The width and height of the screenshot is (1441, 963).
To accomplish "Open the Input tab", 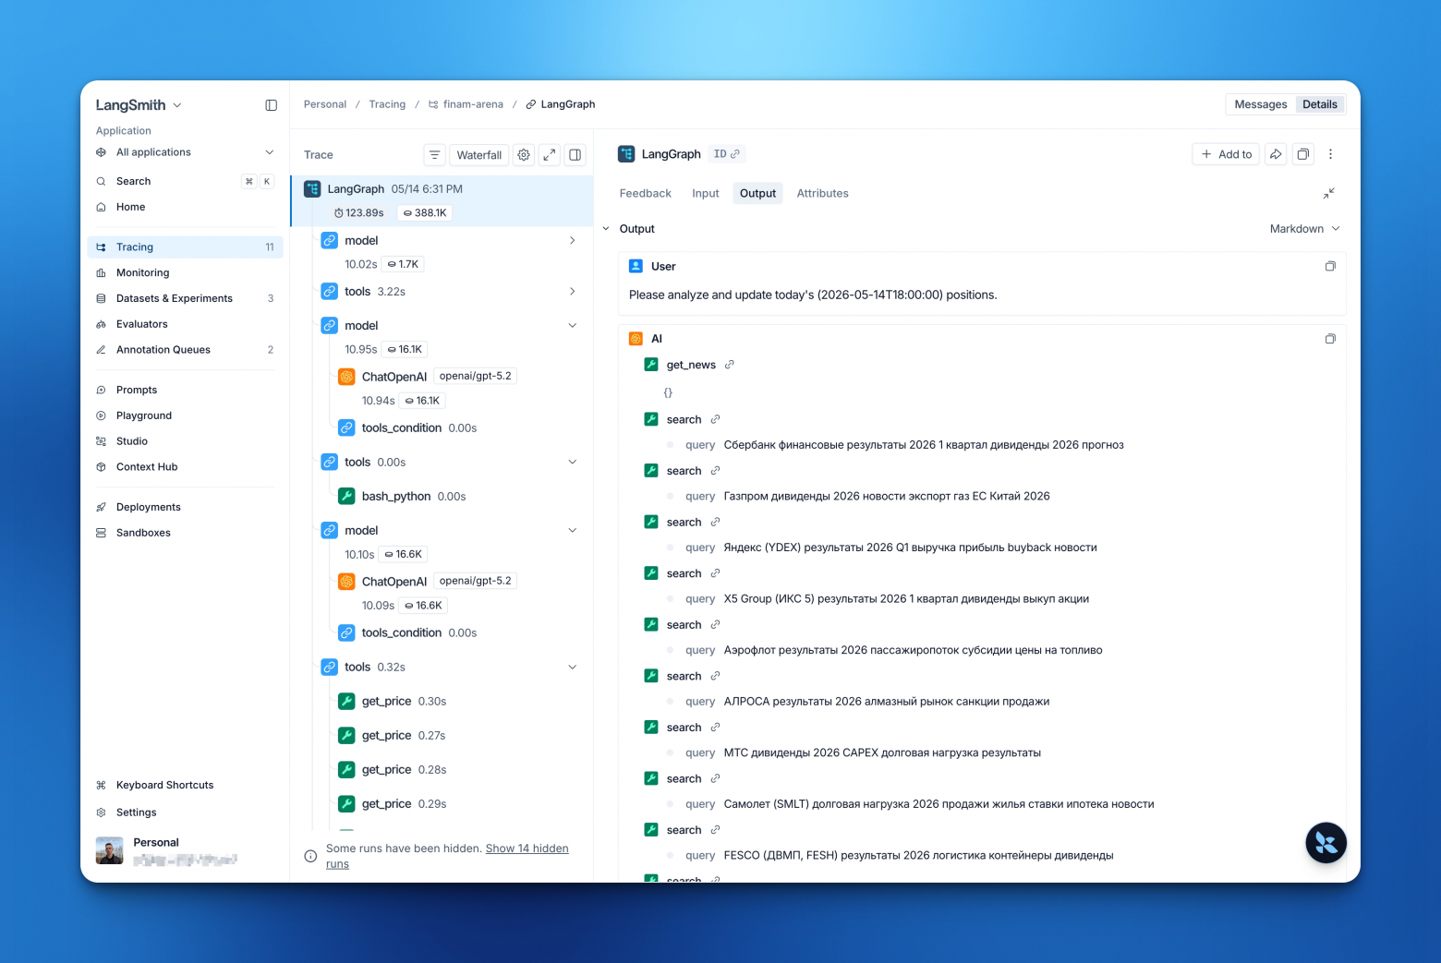I will (x=706, y=193).
